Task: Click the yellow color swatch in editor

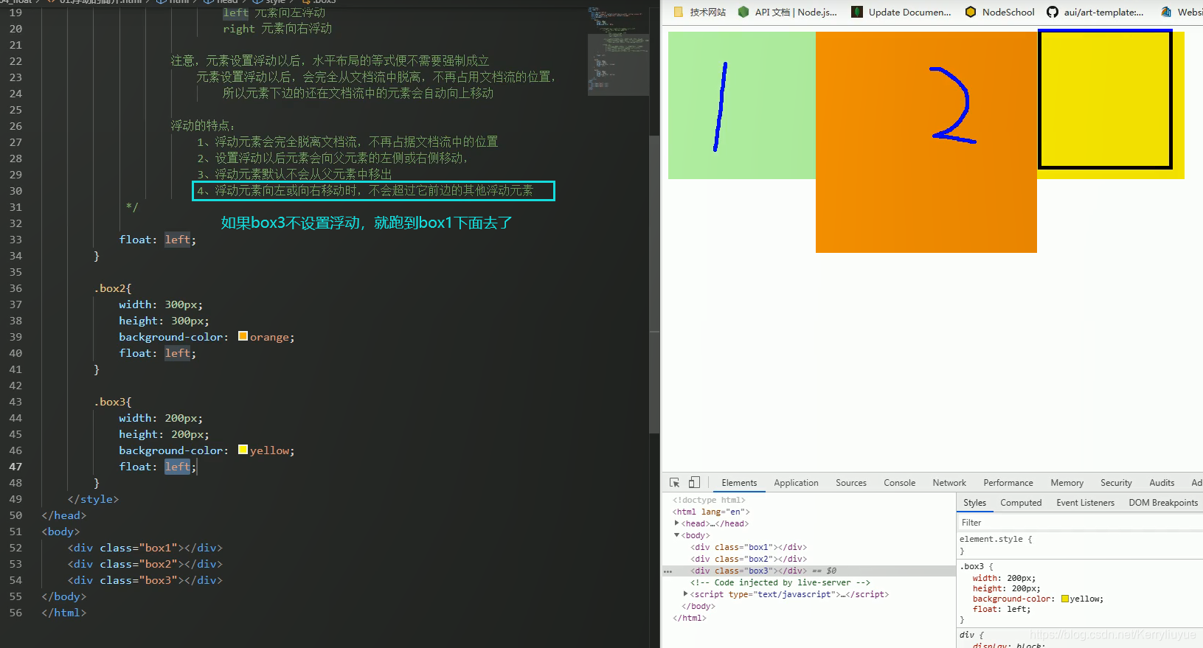Action: coord(243,450)
